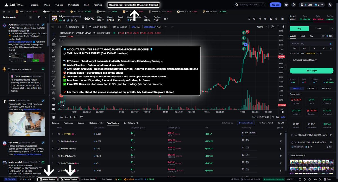The width and height of the screenshot is (338, 182).
Task: Click the Indicators button
Action: 72,27
